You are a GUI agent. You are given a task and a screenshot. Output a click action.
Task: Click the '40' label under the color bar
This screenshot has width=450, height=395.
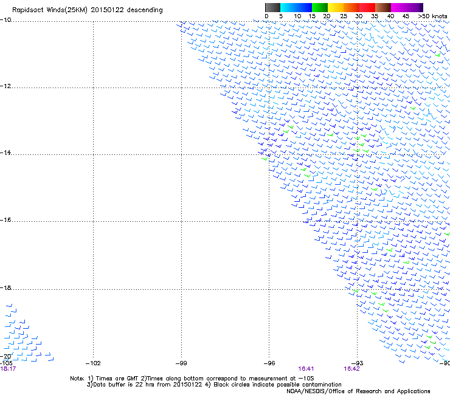pyautogui.click(x=390, y=16)
